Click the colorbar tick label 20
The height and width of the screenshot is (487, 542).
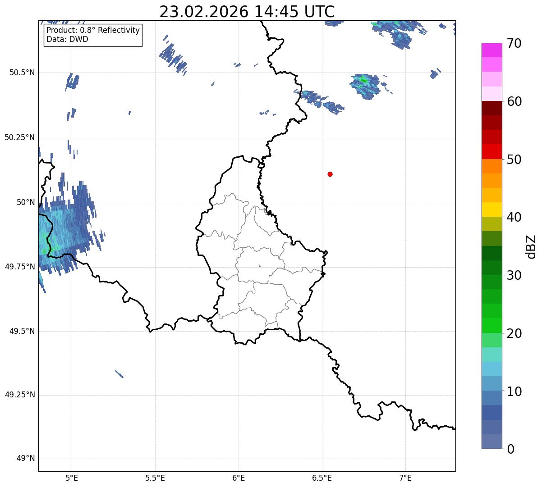click(x=514, y=333)
